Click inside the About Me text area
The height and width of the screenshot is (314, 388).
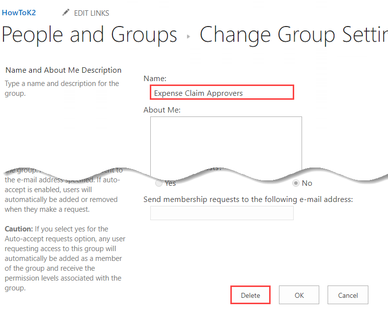point(226,146)
